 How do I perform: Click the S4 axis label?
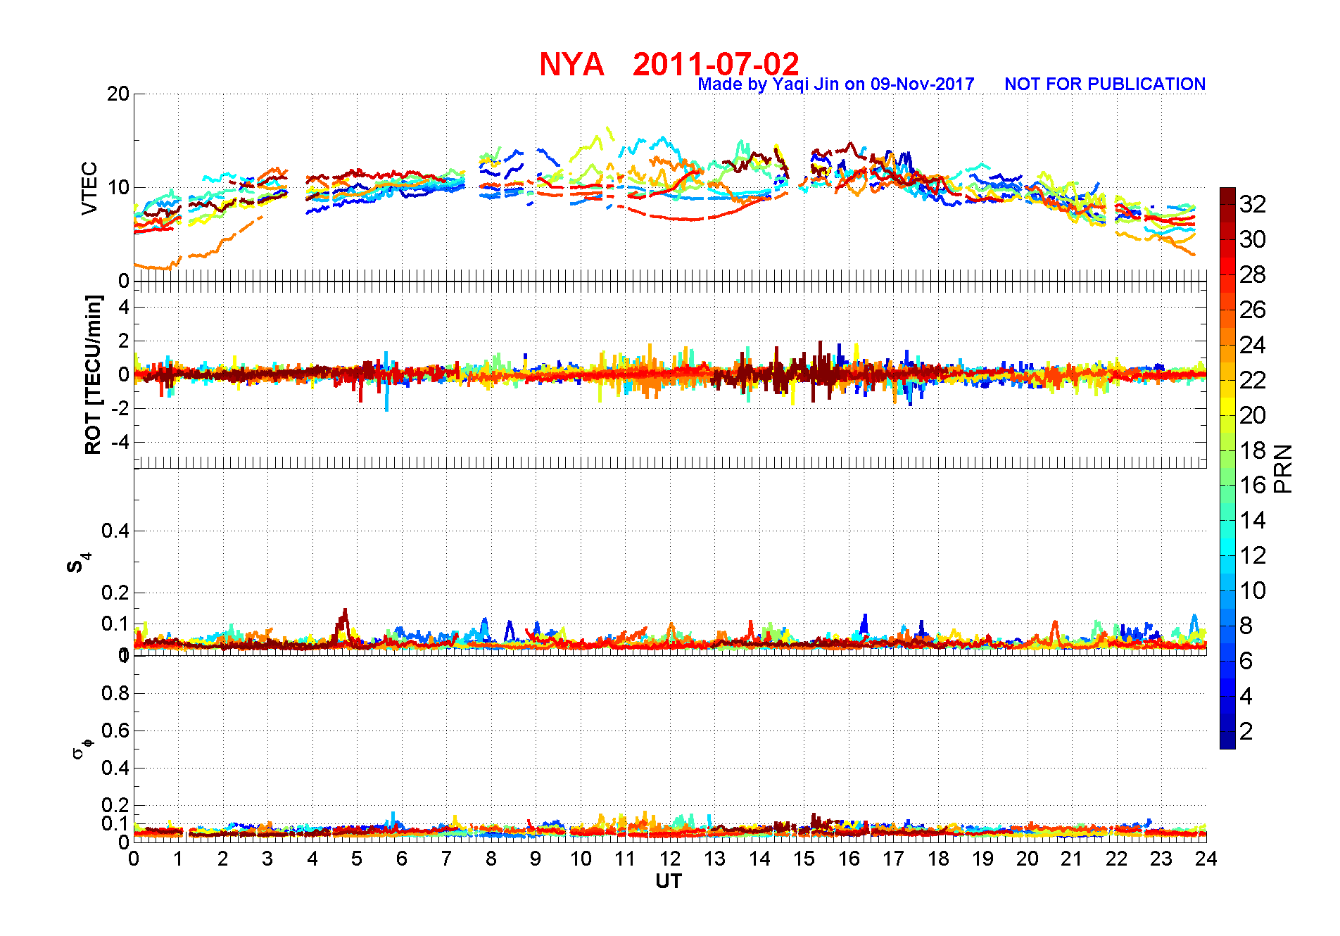click(77, 563)
